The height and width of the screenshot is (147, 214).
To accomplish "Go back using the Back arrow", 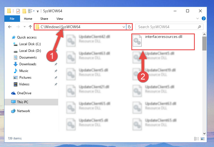I will [x=10, y=27].
